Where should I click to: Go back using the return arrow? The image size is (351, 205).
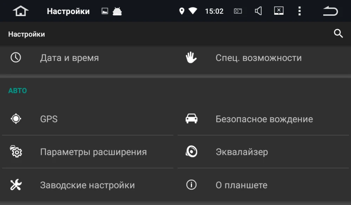click(x=330, y=11)
